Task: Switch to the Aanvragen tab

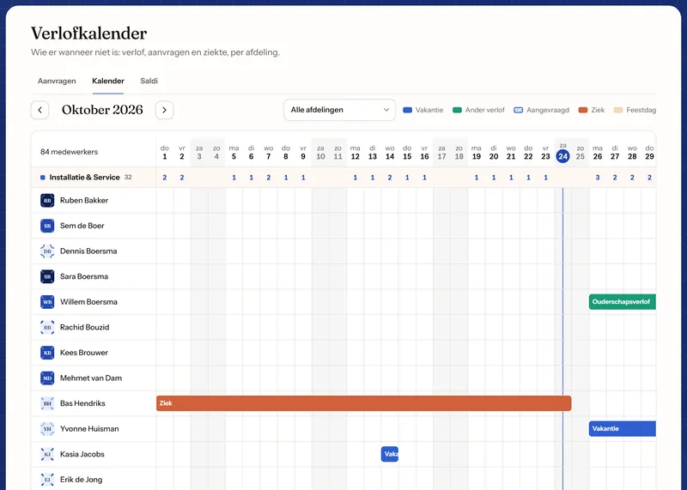Action: [x=57, y=81]
